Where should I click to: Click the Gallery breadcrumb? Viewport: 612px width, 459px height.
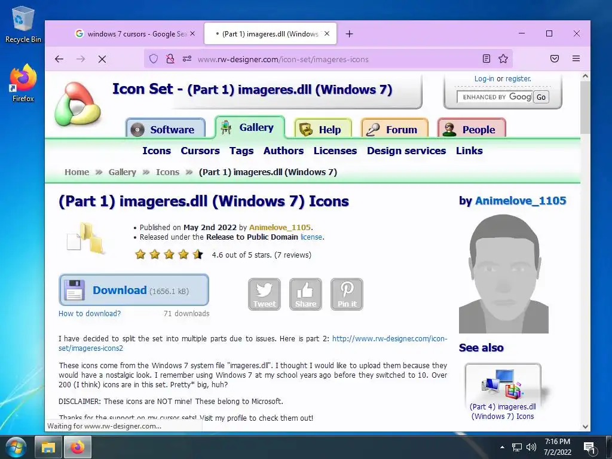(x=122, y=172)
